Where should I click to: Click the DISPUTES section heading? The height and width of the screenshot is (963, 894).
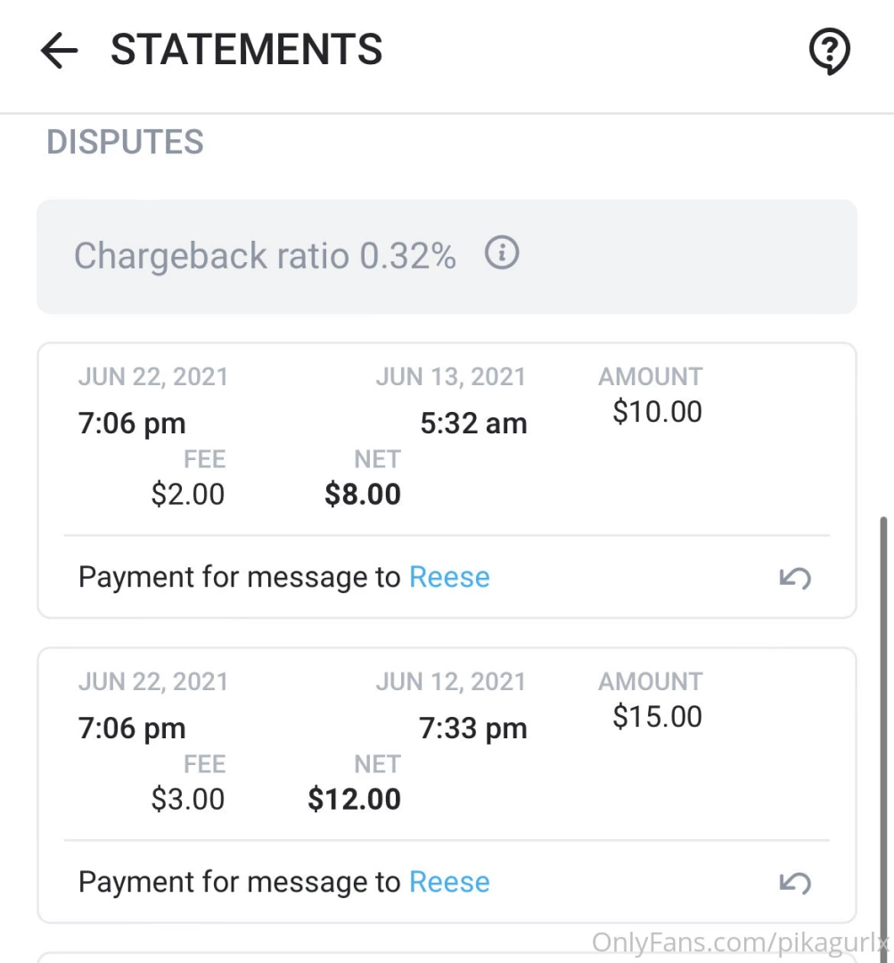125,143
